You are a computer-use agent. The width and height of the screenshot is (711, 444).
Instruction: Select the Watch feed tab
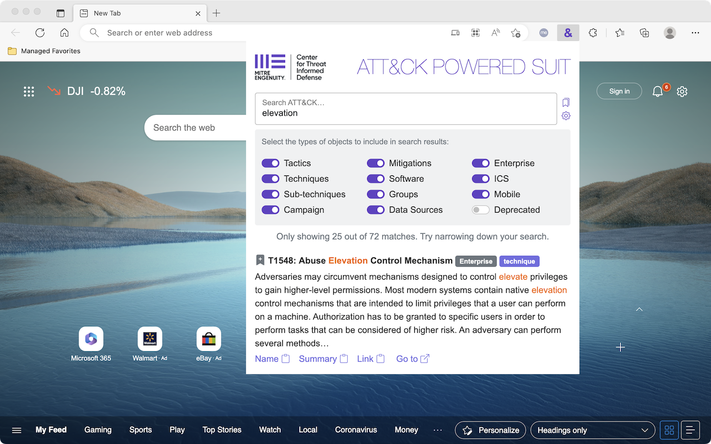tap(270, 430)
